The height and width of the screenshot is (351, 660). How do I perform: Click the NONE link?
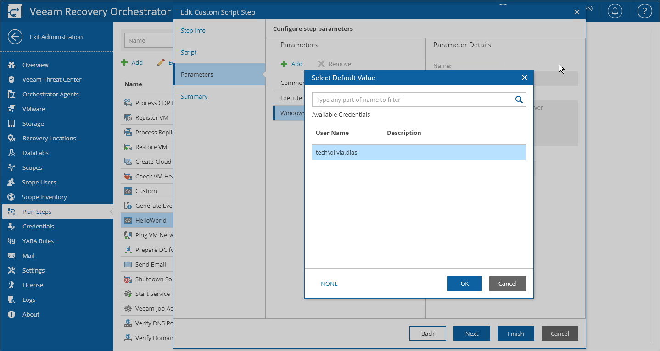click(329, 284)
